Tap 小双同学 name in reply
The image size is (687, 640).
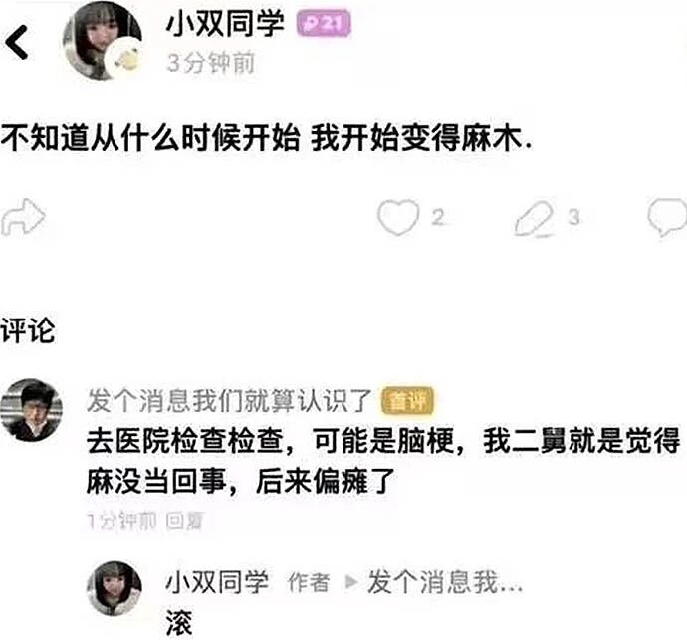click(217, 582)
